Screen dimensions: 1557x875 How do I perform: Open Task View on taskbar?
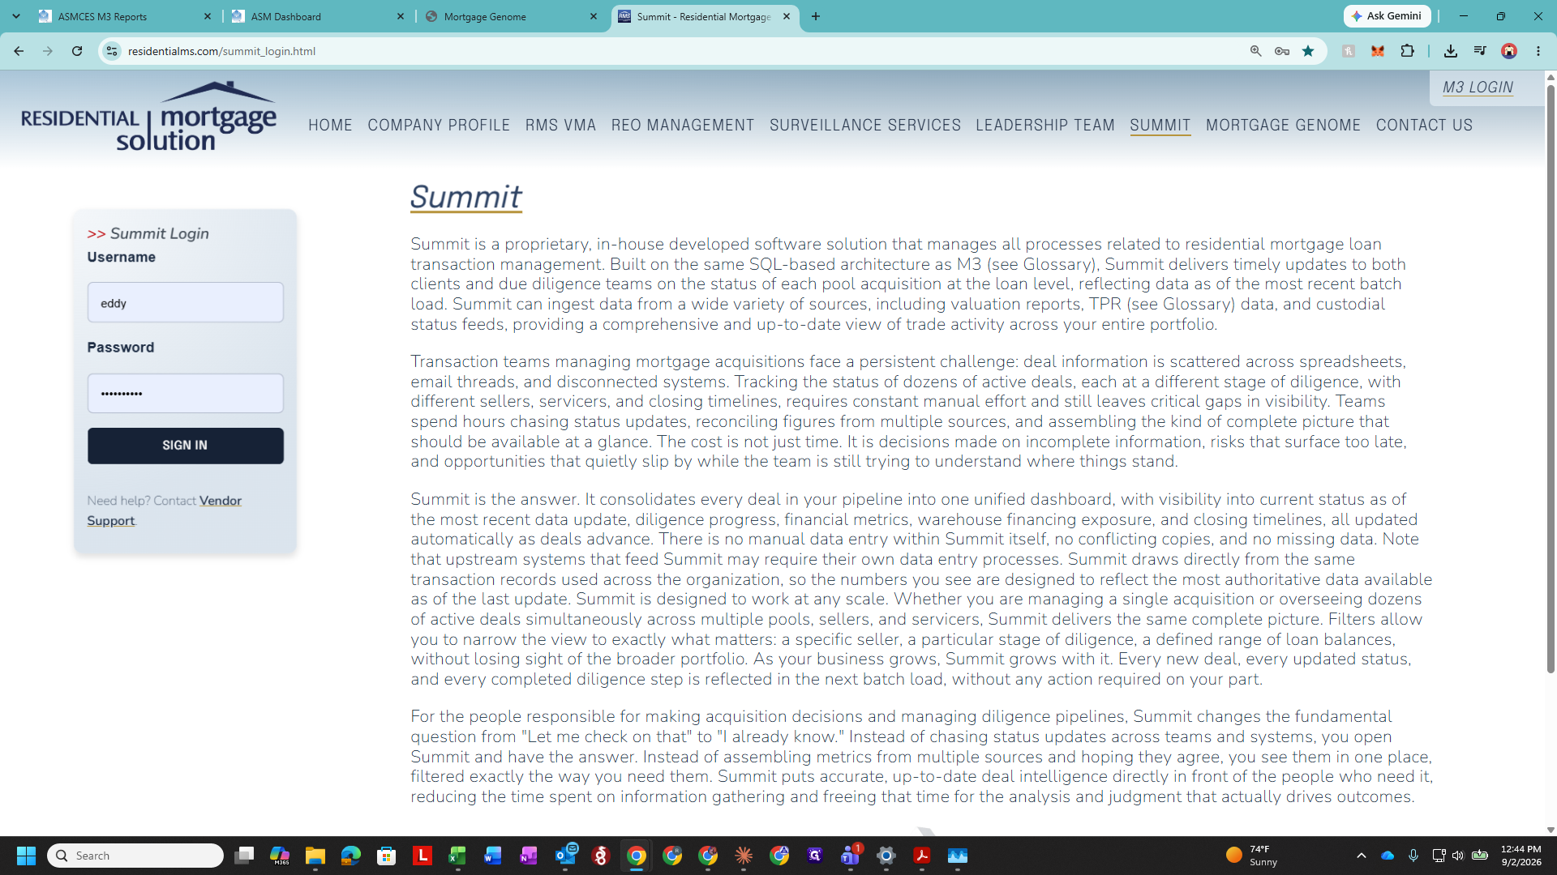pos(244,856)
